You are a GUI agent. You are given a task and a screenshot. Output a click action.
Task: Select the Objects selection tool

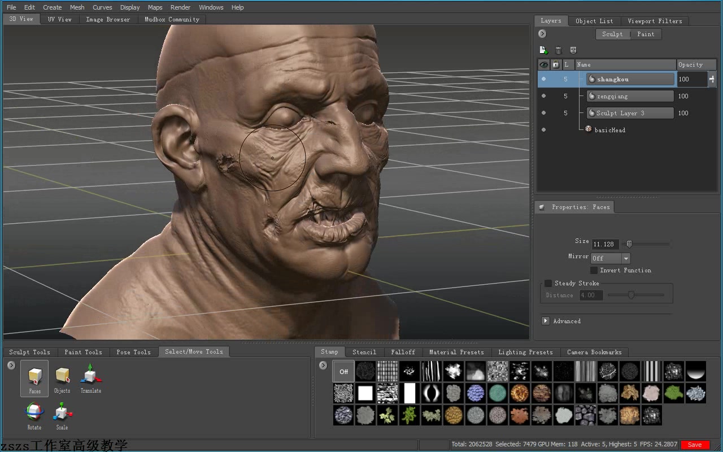pyautogui.click(x=62, y=377)
